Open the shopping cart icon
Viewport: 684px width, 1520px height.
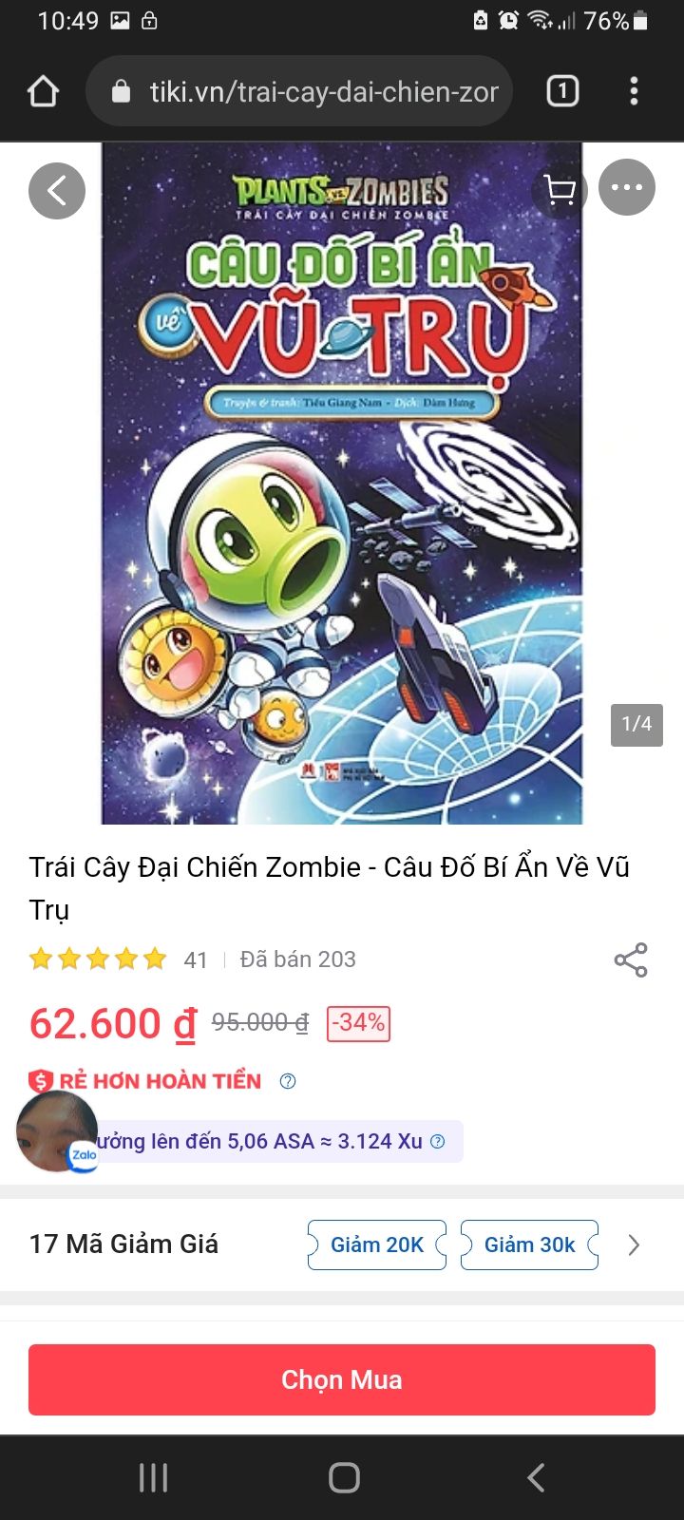coord(559,190)
